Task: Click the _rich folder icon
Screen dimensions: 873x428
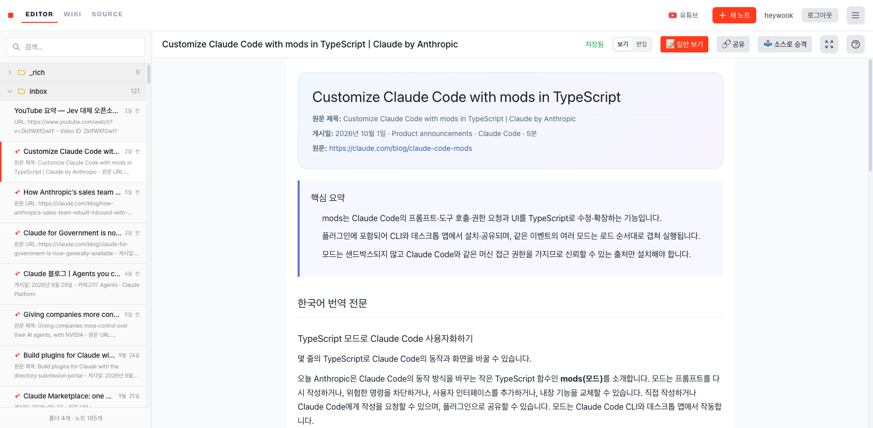Action: tap(21, 72)
